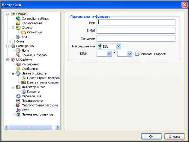Click the Отмена button
This screenshot has height=142, width=189.
point(174,137)
